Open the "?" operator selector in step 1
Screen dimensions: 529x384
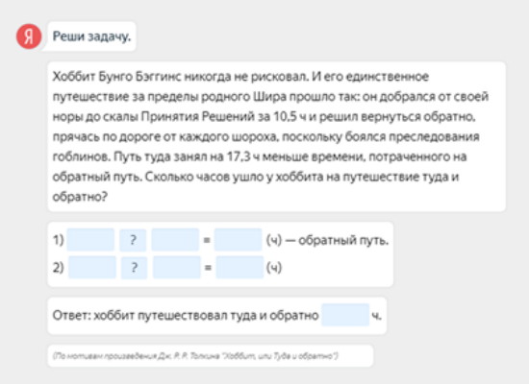click(133, 240)
